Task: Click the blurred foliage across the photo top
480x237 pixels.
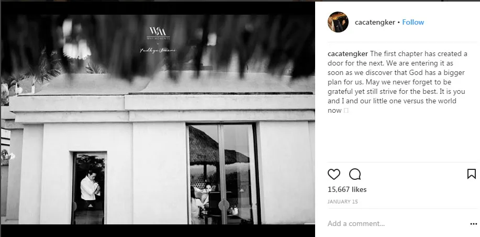Action: tap(158, 43)
